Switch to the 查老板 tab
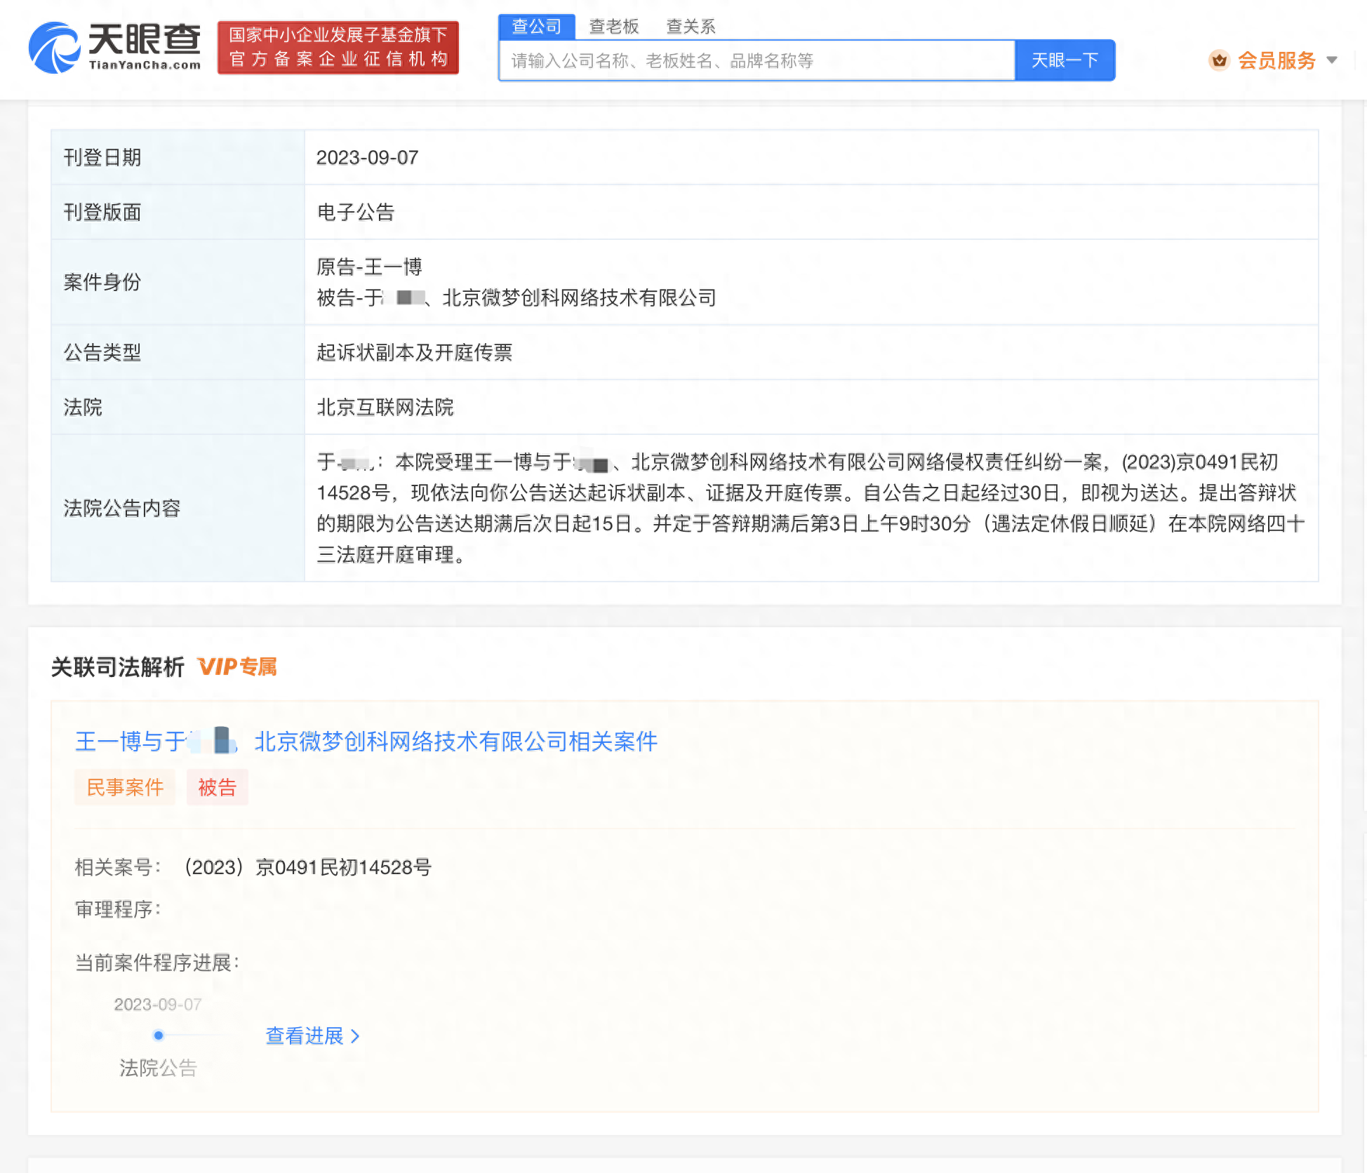The height and width of the screenshot is (1173, 1367). point(613,27)
